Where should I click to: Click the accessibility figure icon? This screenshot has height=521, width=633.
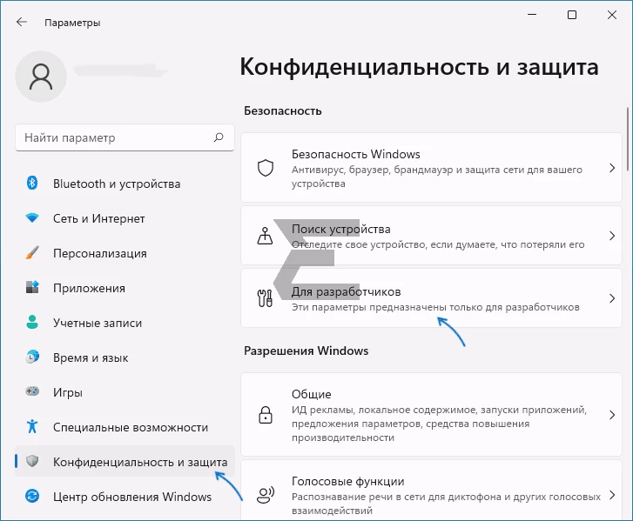[32, 426]
